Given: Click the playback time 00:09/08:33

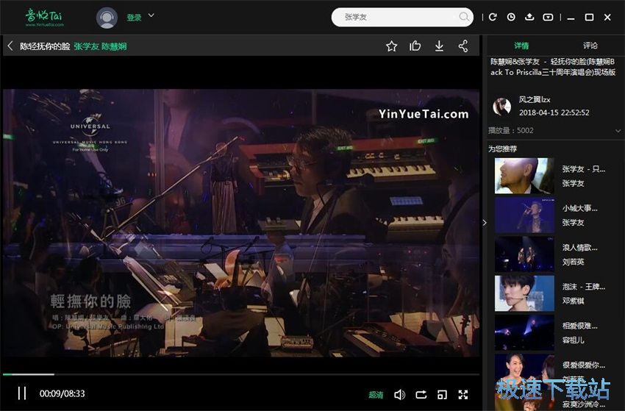Looking at the screenshot, I should tap(63, 393).
